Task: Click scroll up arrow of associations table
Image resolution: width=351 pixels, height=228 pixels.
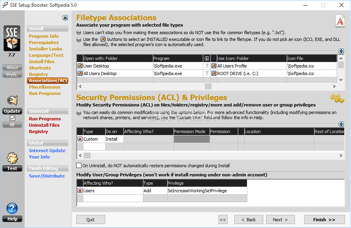Action: tap(341, 58)
